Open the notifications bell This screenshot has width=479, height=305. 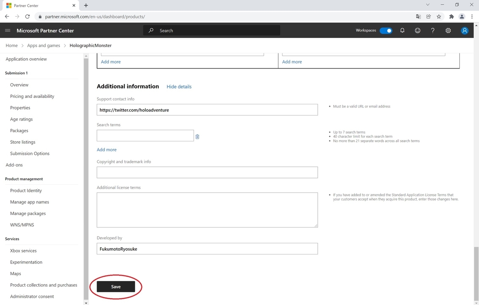(x=402, y=31)
